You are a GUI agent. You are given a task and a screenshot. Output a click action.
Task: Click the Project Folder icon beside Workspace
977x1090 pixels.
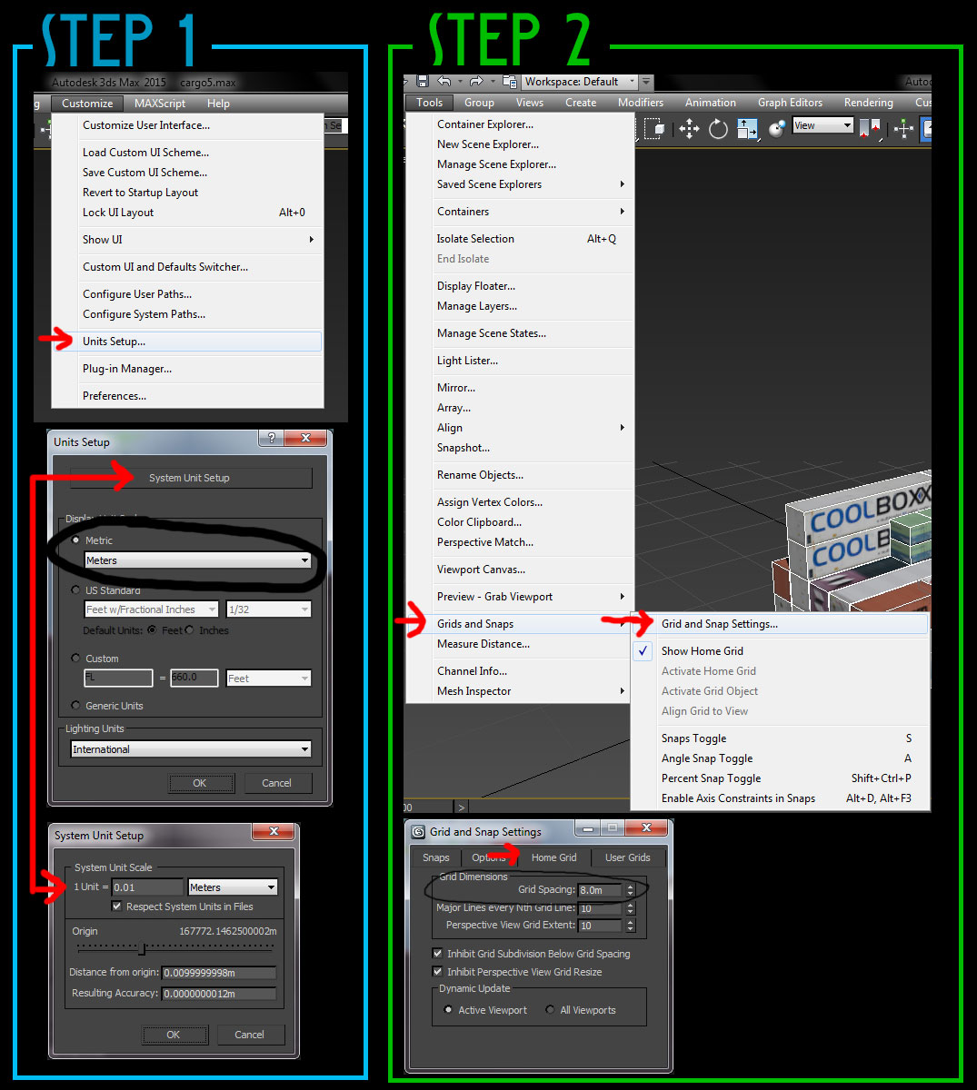click(x=509, y=82)
